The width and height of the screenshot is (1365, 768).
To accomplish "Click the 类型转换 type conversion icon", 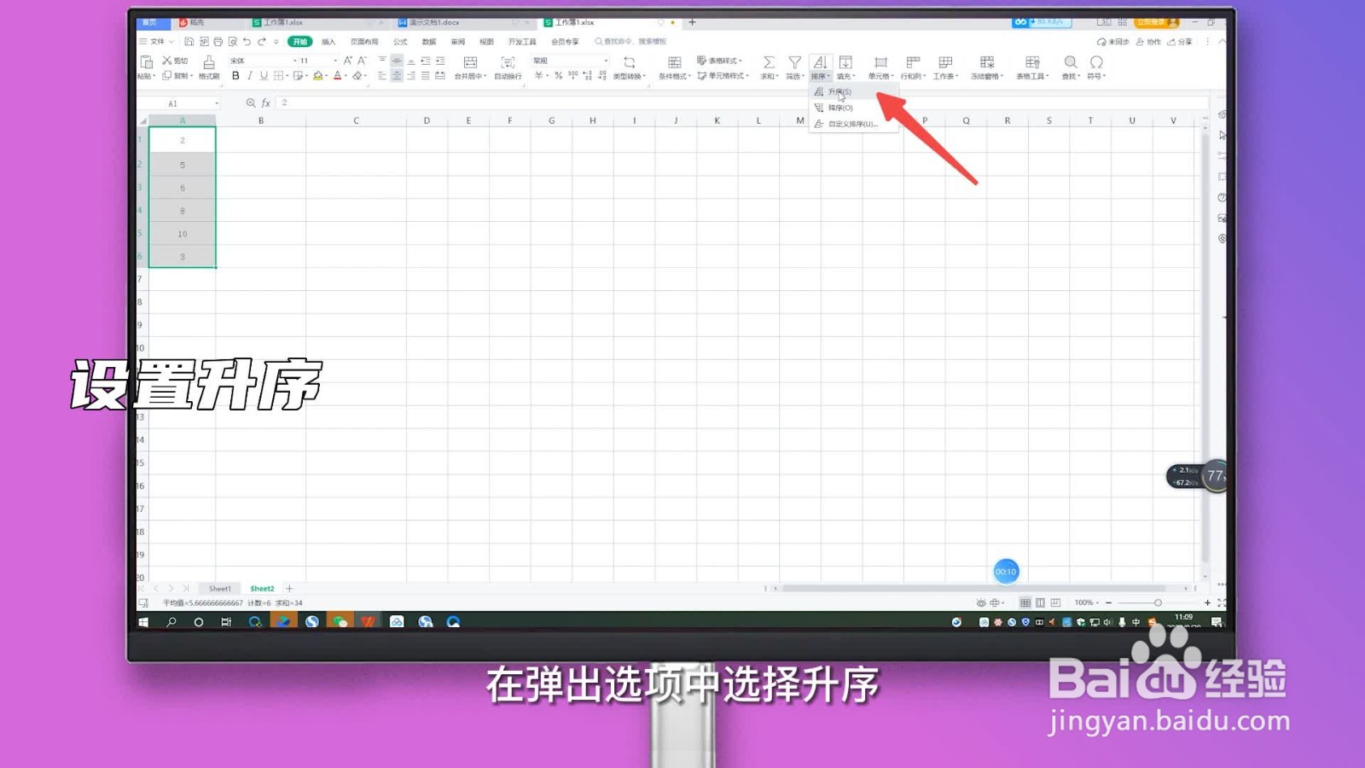I will tap(629, 62).
